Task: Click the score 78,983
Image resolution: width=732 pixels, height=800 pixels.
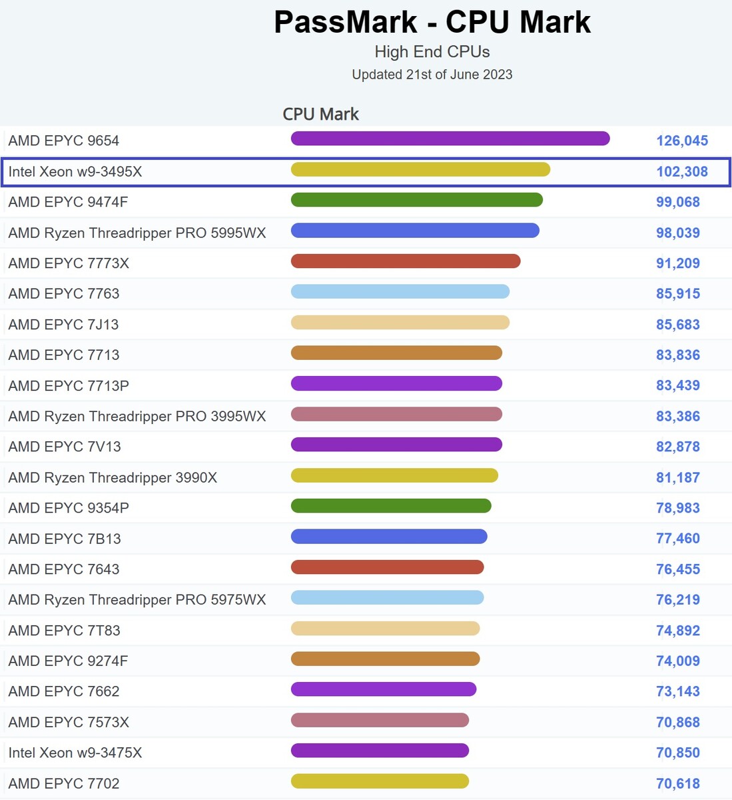Action: coord(678,508)
